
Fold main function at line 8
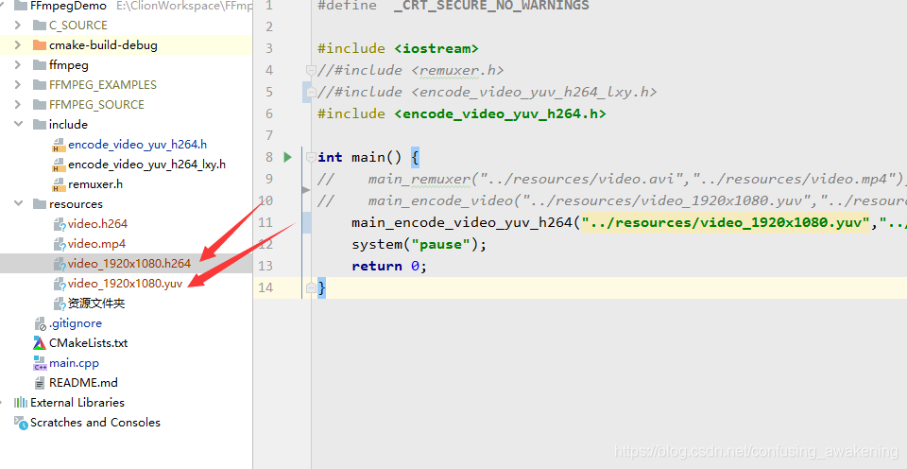pyautogui.click(x=311, y=157)
